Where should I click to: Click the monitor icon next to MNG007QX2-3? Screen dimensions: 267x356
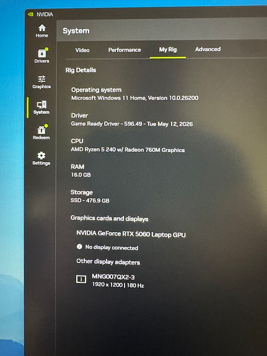81,279
